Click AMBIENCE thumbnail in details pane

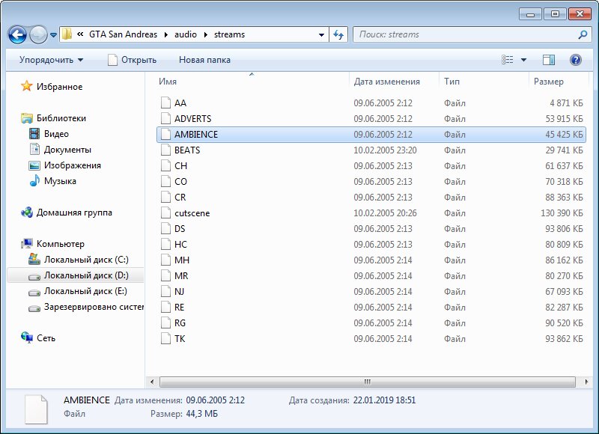tap(36, 409)
